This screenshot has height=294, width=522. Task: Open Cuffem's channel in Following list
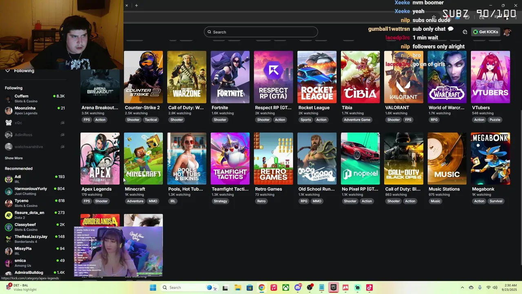35,98
